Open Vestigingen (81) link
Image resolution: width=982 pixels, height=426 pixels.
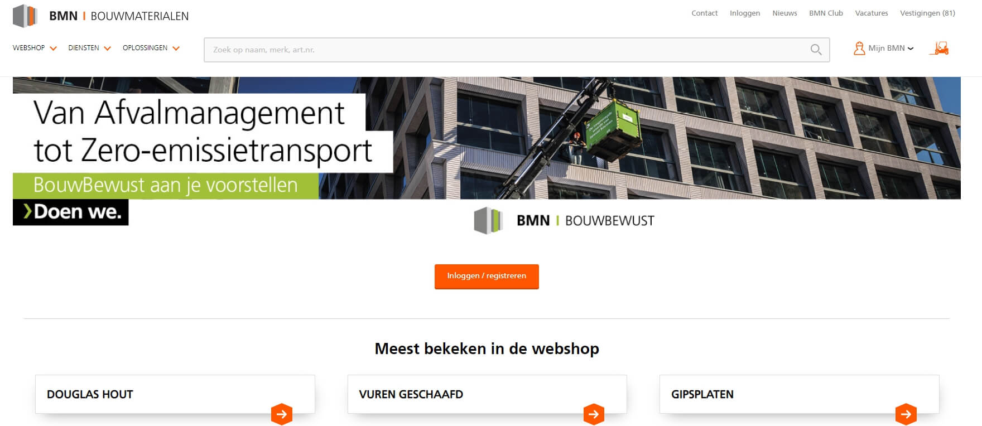(927, 13)
